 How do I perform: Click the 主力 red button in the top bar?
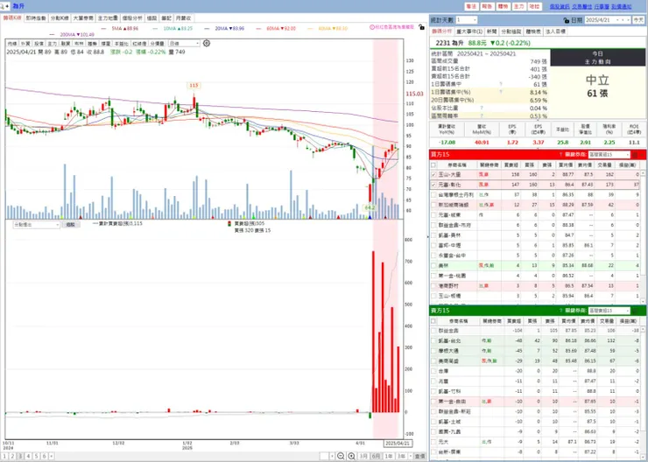click(518, 7)
